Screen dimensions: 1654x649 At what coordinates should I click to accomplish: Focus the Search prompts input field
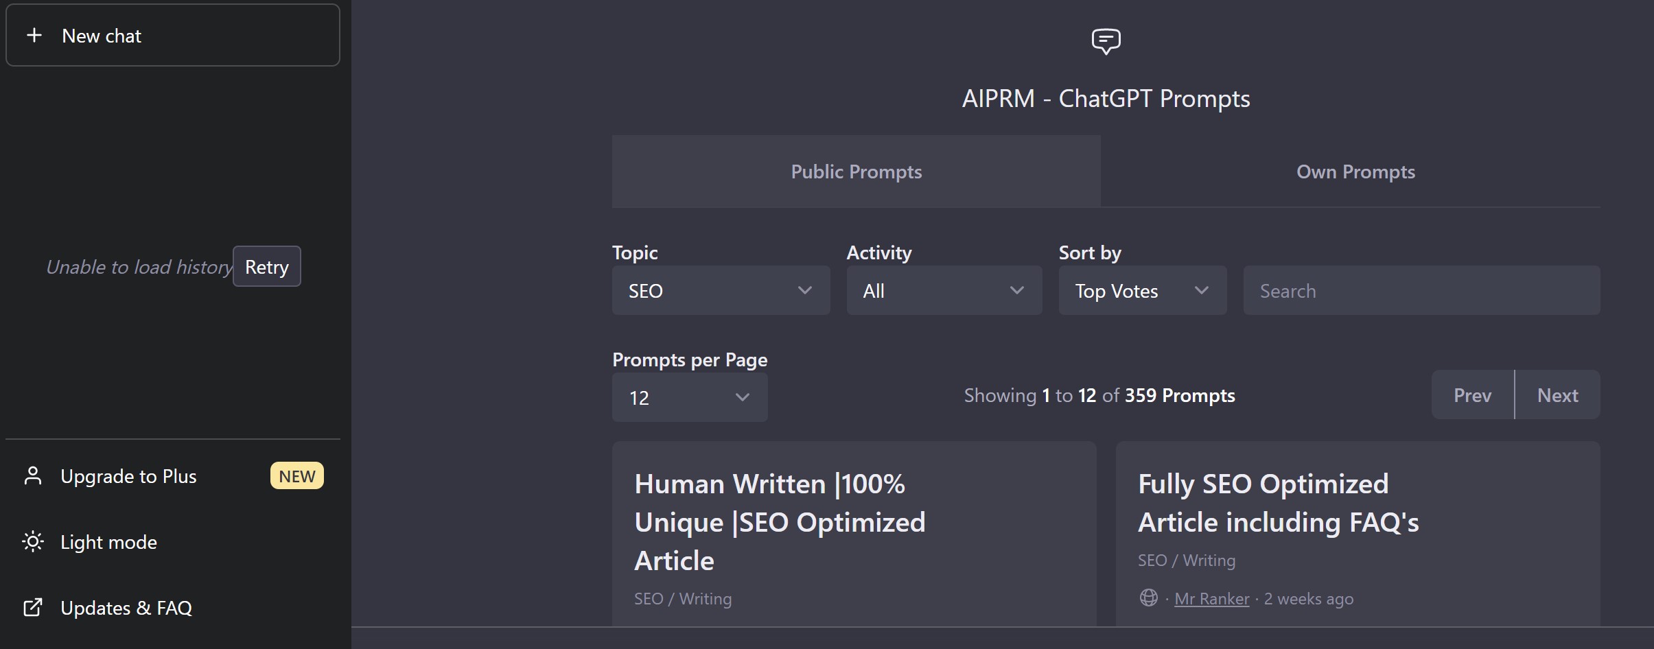pyautogui.click(x=1421, y=291)
